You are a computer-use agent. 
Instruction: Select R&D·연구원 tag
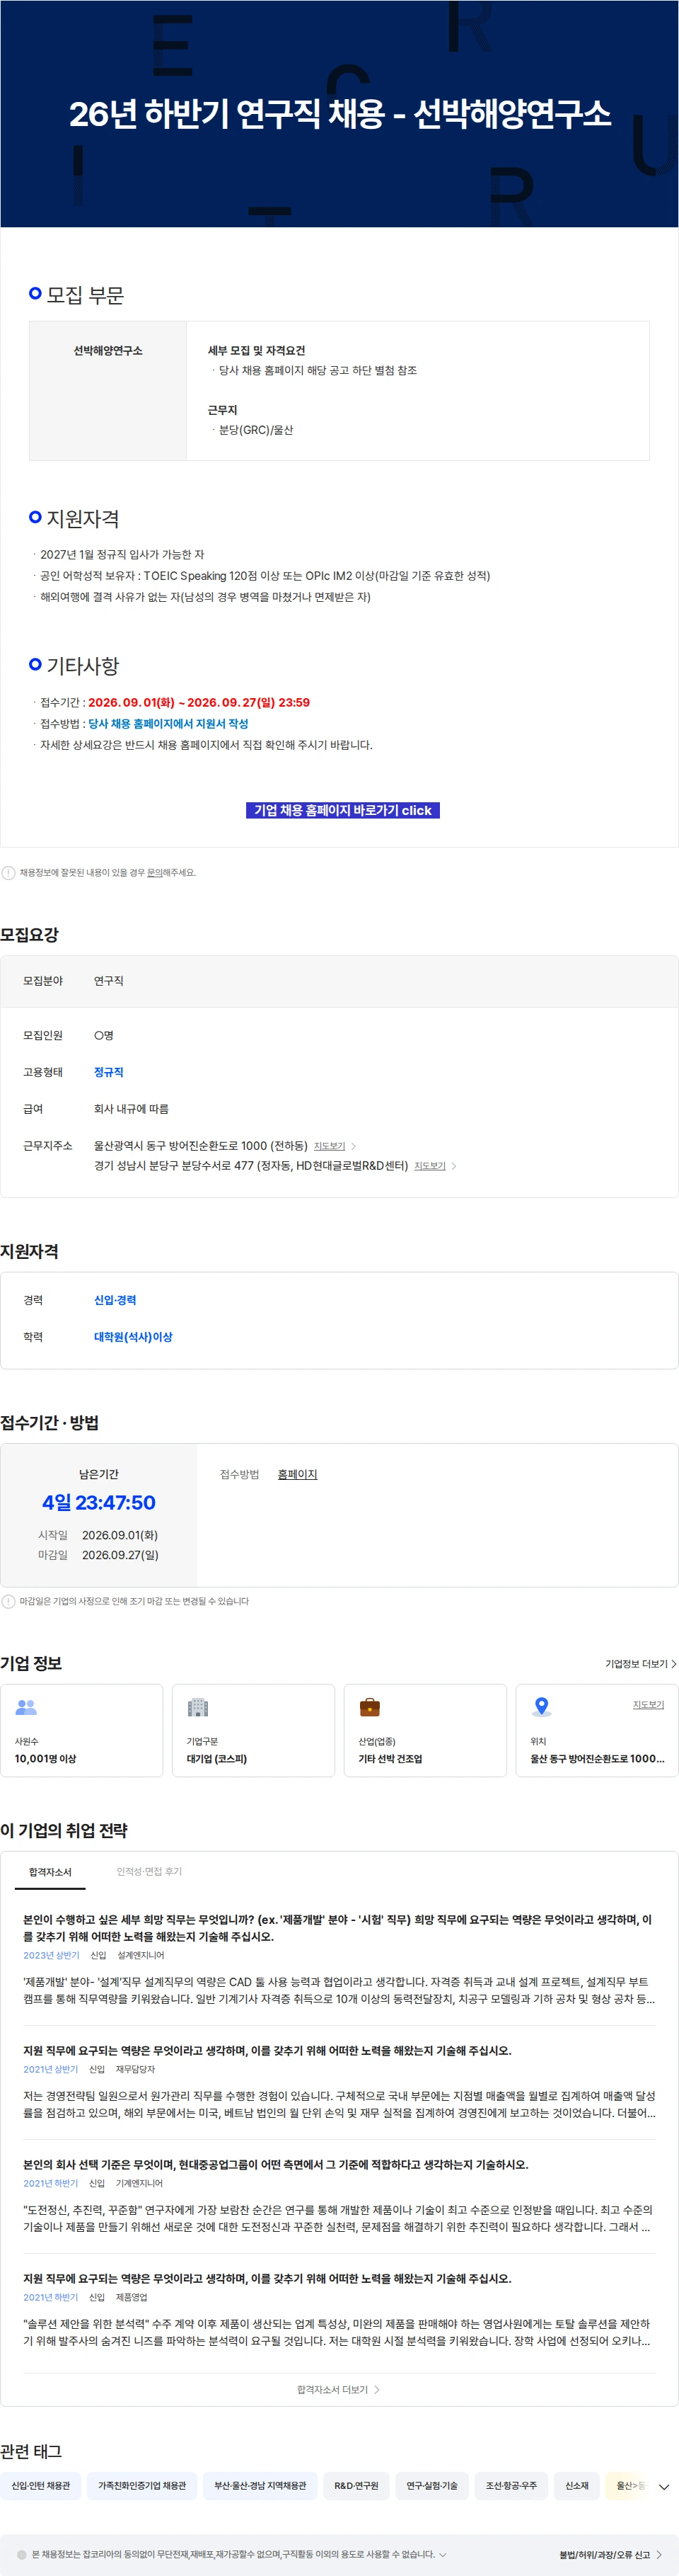pyautogui.click(x=356, y=2486)
